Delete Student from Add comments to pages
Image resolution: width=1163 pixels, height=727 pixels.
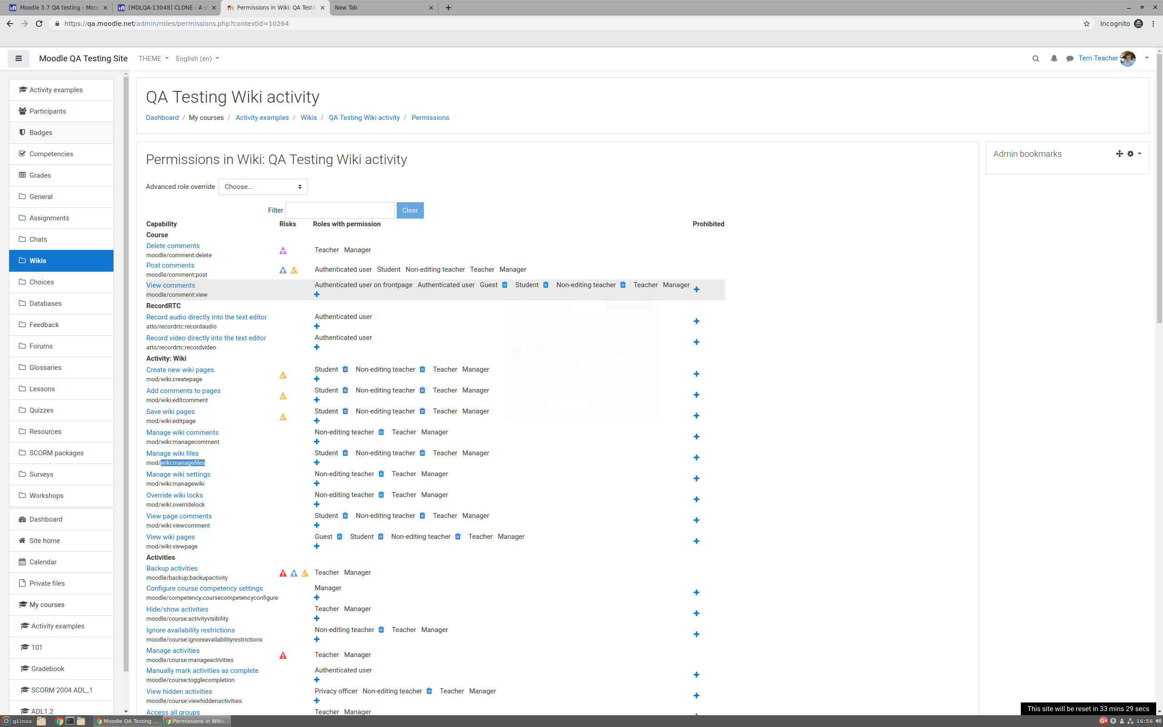tap(345, 390)
